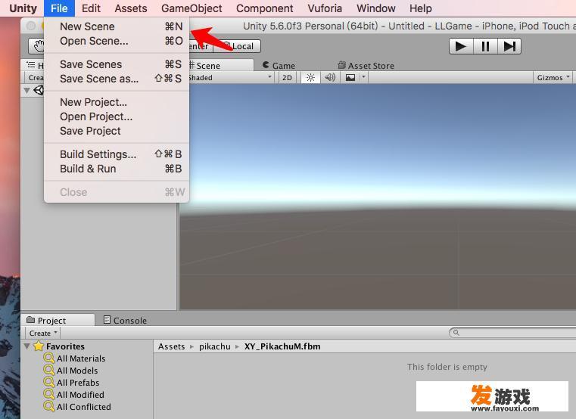Viewport: 576px width, 419px height.
Task: Click search icon beside All Modified
Action: [49, 394]
